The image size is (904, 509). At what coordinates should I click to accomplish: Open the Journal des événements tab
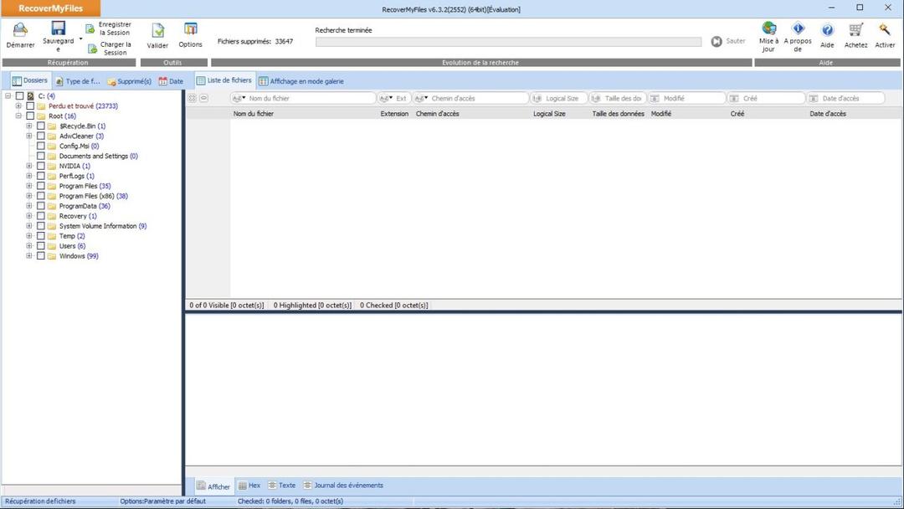(x=343, y=486)
